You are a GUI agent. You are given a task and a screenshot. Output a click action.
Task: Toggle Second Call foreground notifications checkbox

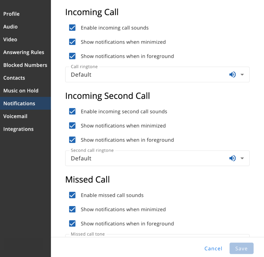[72, 140]
